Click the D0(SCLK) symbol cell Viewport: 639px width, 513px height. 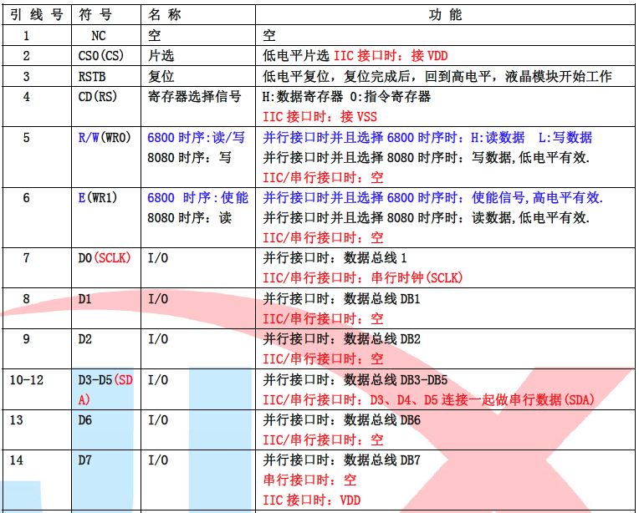104,258
